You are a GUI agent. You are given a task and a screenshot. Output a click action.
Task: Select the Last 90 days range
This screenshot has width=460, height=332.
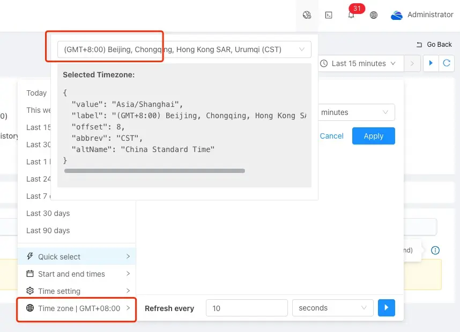point(48,230)
